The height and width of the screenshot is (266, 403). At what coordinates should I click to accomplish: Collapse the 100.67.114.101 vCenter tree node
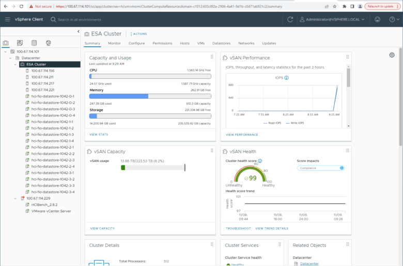[5, 52]
